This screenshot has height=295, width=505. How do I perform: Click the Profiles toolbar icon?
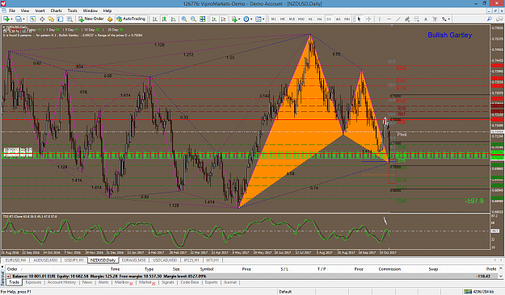tap(19, 19)
